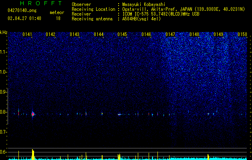Click the 0143 time marker

tap(75, 34)
